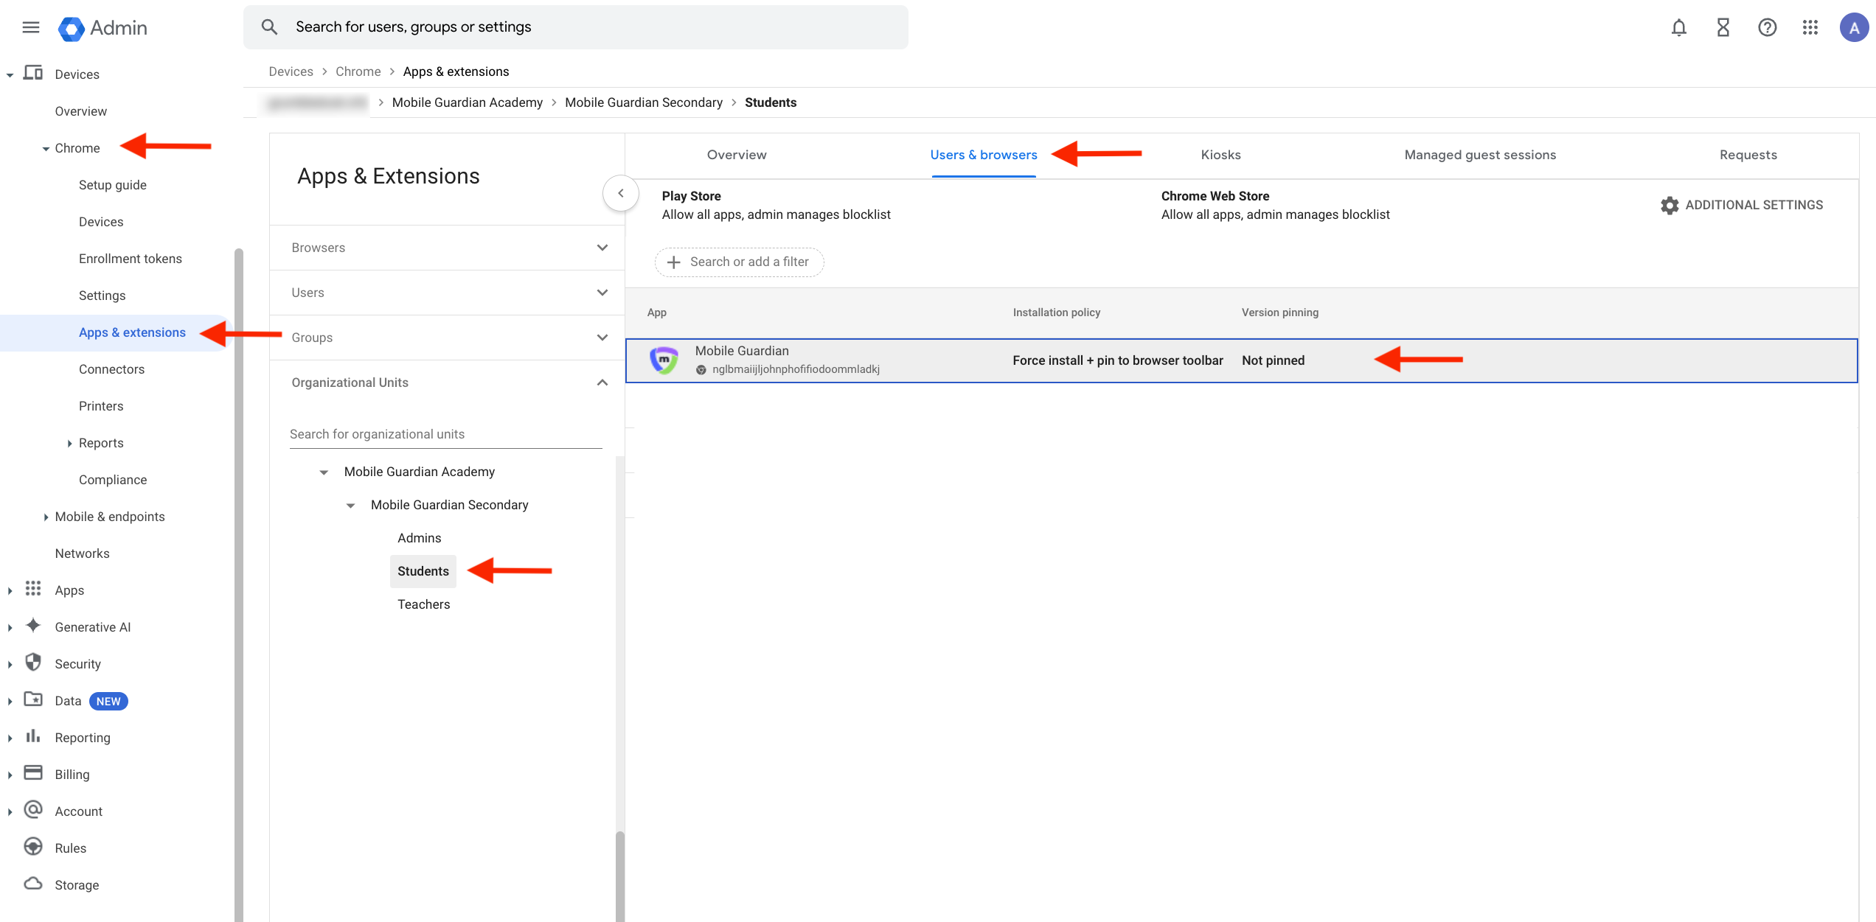This screenshot has width=1876, height=922.
Task: Select the Teachers organizational unit
Action: pos(423,604)
